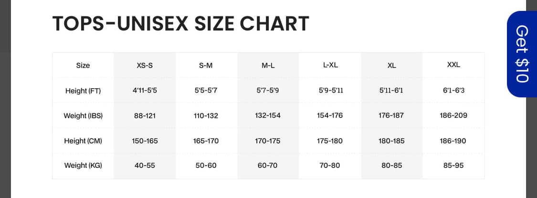Choose the L-XL size column header
This screenshot has width=537, height=198.
click(x=330, y=65)
